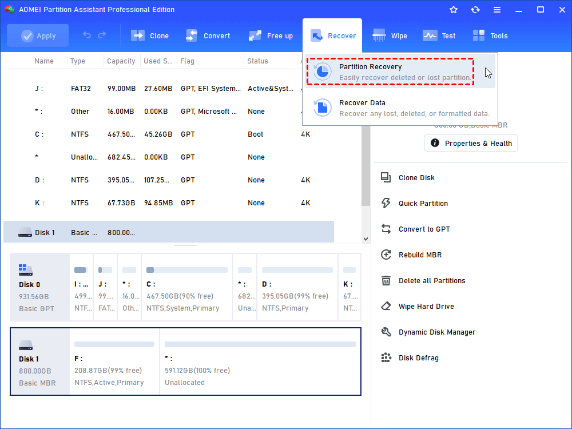This screenshot has height=429, width=572.
Task: Sort by the Capacity column header
Action: pyautogui.click(x=121, y=61)
